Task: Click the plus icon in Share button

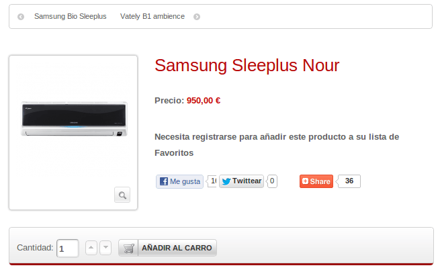Action: 305,181
